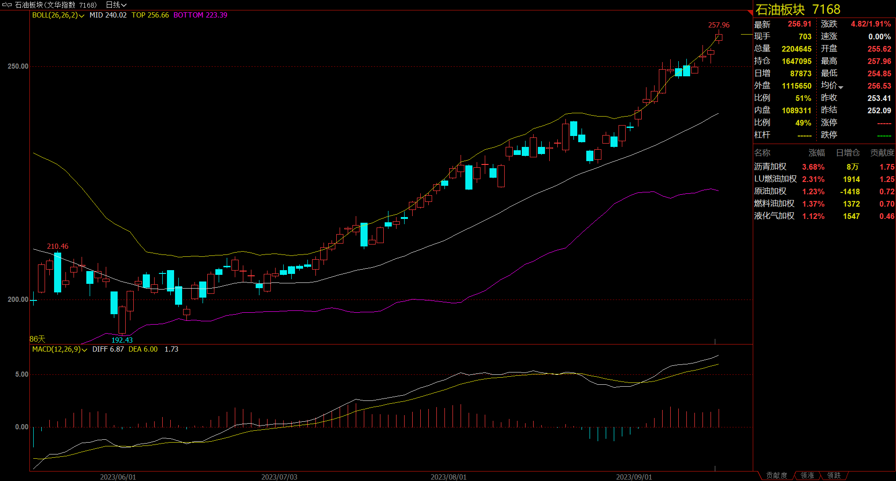
Task: Click the 257.96 high price label
Action: pyautogui.click(x=719, y=25)
